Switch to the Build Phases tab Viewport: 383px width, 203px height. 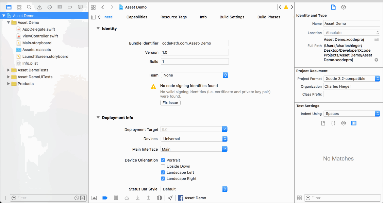point(269,17)
